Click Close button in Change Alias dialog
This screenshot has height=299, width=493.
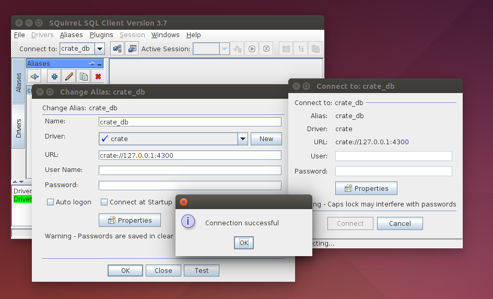[x=163, y=271]
